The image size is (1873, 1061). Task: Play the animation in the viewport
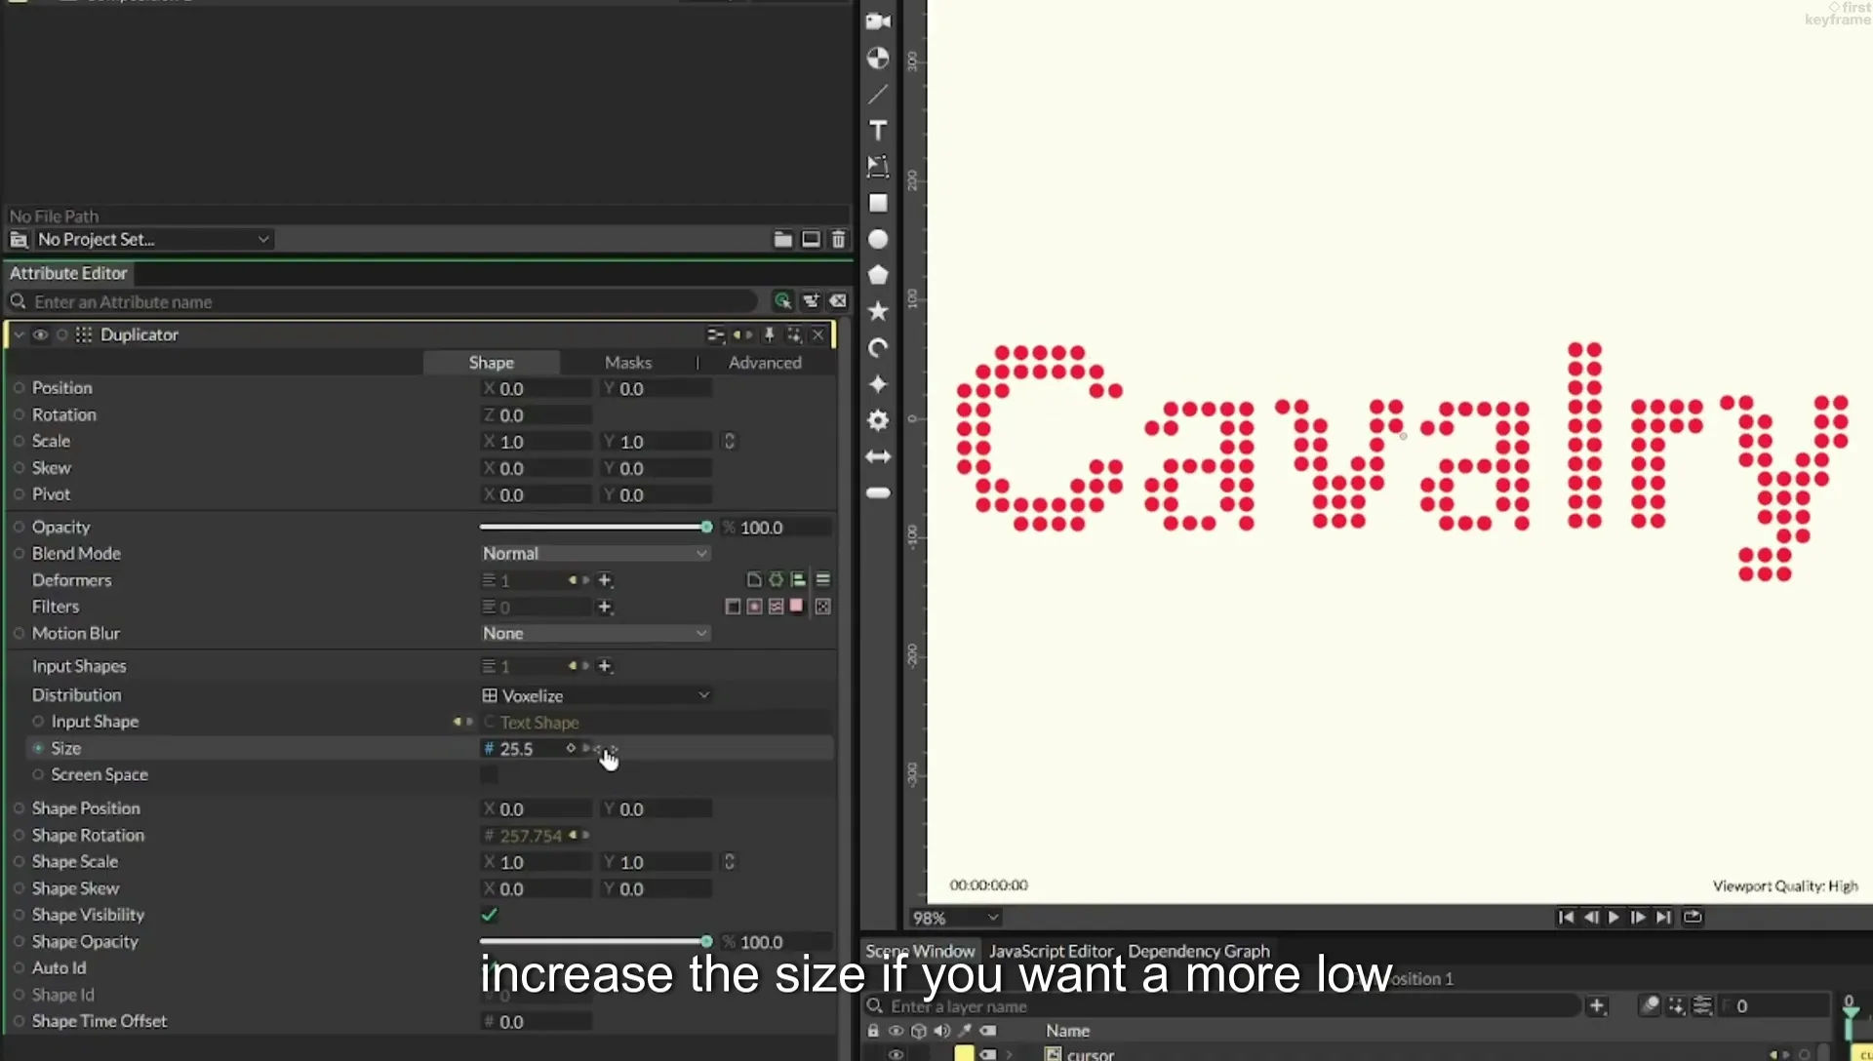1614,917
